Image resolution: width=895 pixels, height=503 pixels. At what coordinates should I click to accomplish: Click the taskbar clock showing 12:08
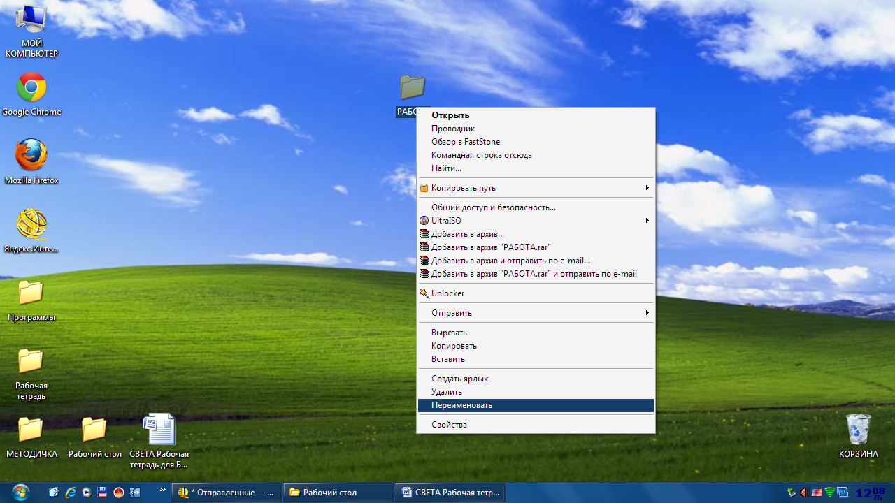click(870, 493)
